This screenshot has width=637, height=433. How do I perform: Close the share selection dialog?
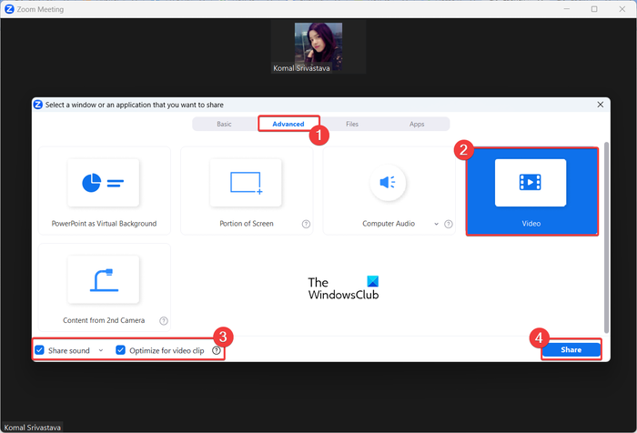tap(600, 105)
